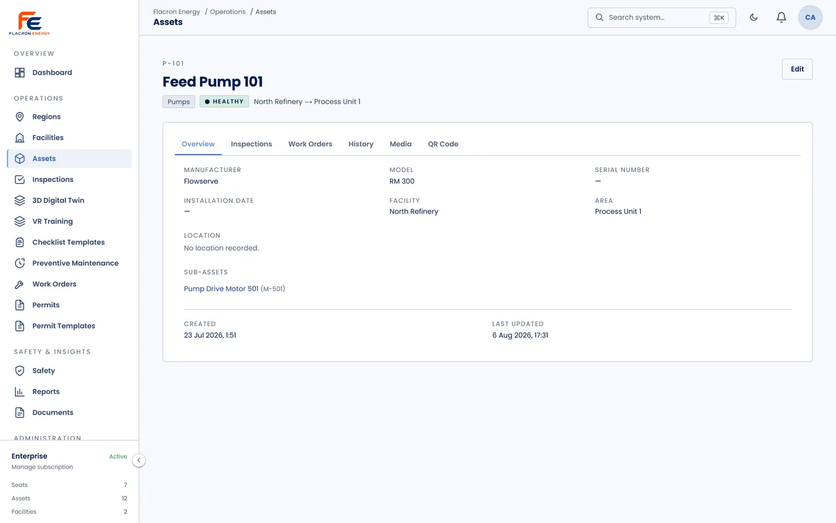Viewport: 836px width, 523px height.
Task: Toggle dark mode with the moon icon
Action: coord(754,18)
